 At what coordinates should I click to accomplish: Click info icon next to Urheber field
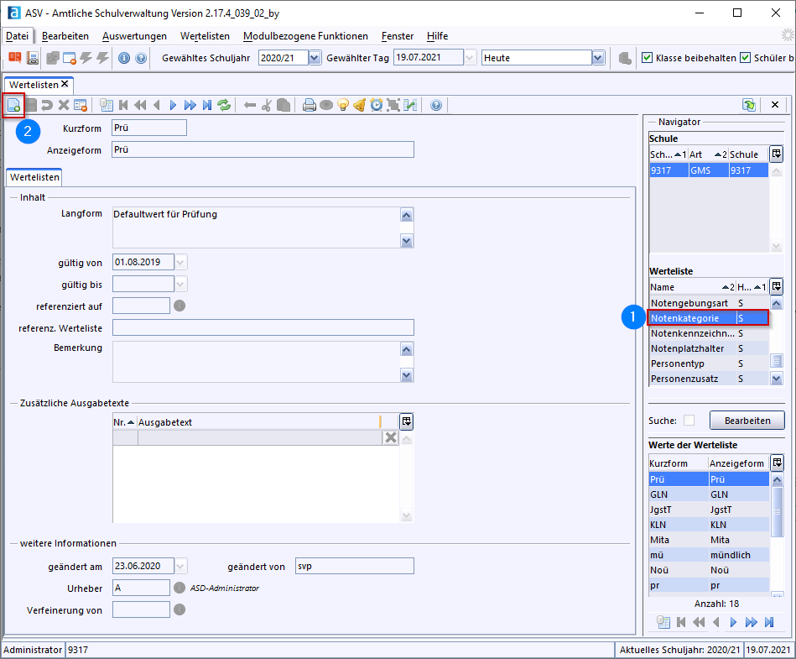pyautogui.click(x=179, y=588)
